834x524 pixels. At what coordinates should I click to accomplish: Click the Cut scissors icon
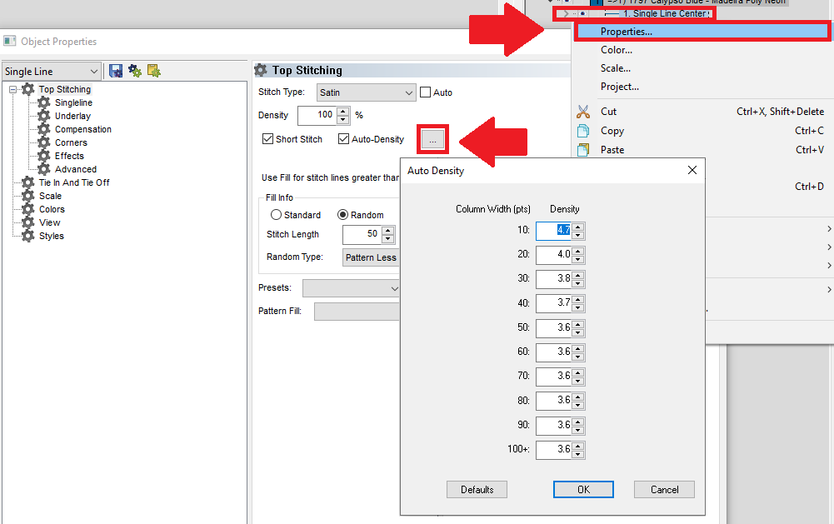click(x=583, y=112)
